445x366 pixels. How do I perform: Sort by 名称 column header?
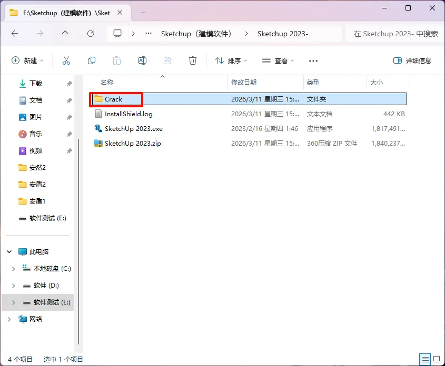(107, 82)
